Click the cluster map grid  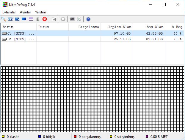pos(93,99)
